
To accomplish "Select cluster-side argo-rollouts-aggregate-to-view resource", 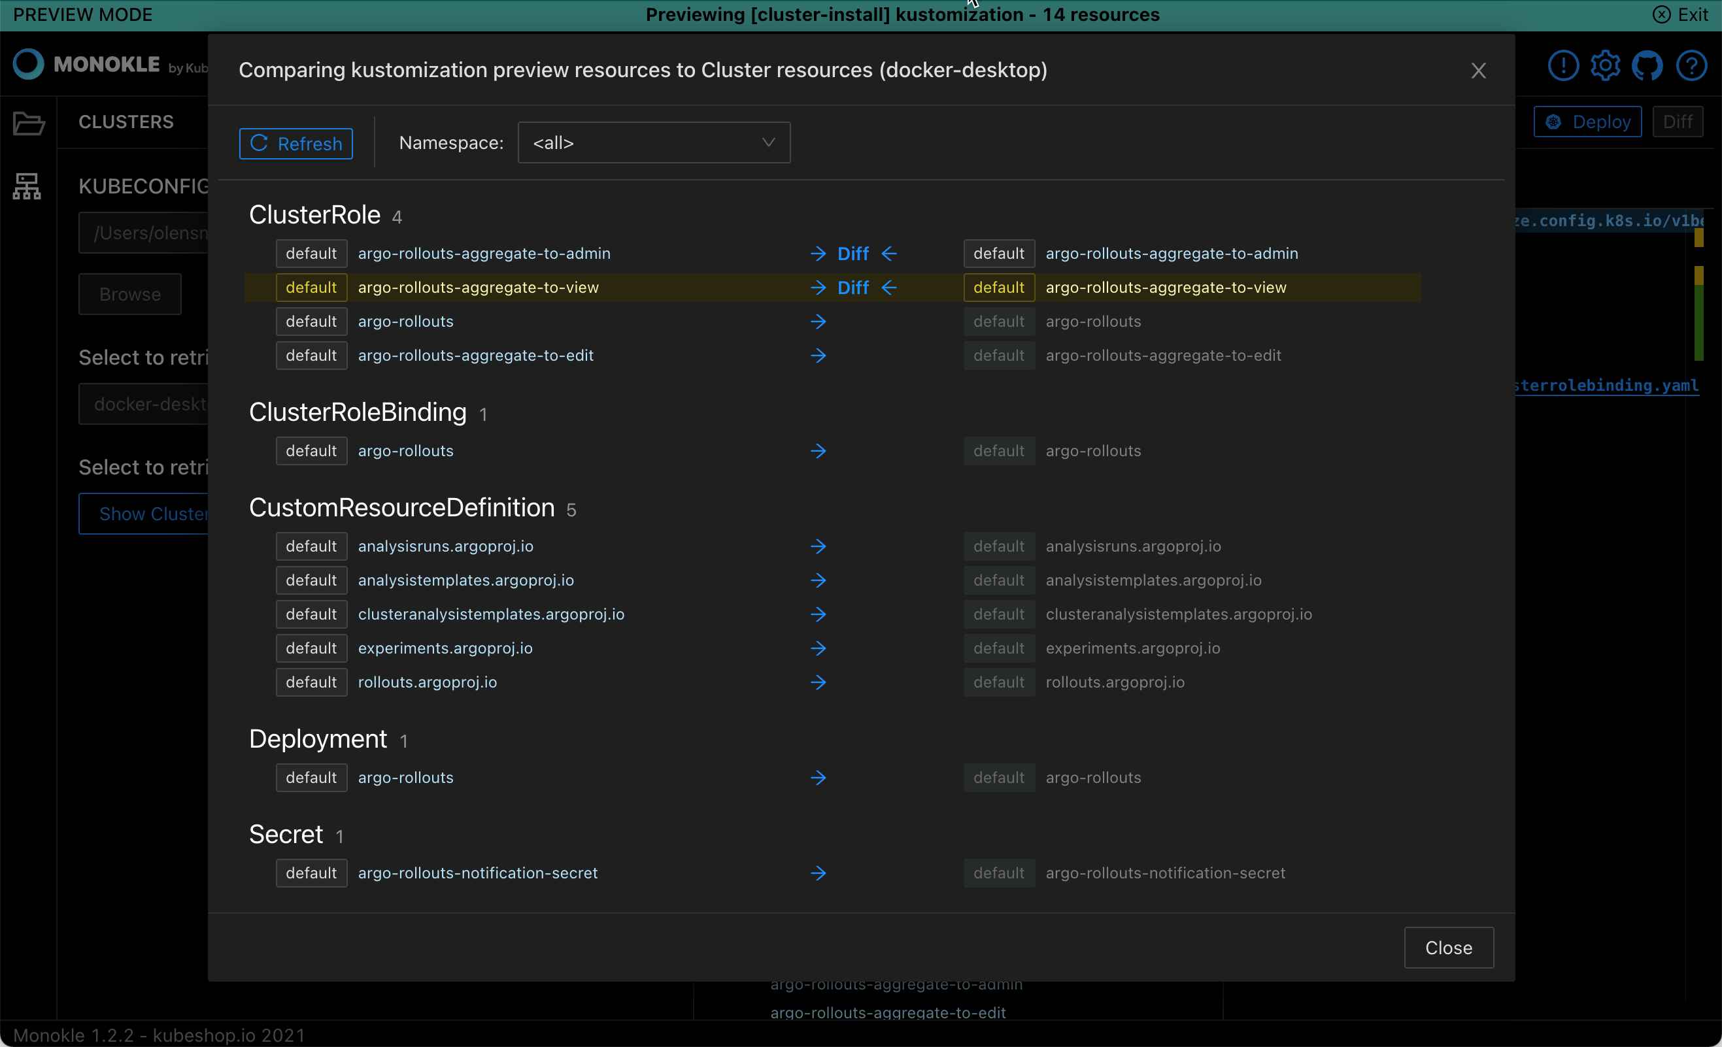I will pyautogui.click(x=1166, y=288).
